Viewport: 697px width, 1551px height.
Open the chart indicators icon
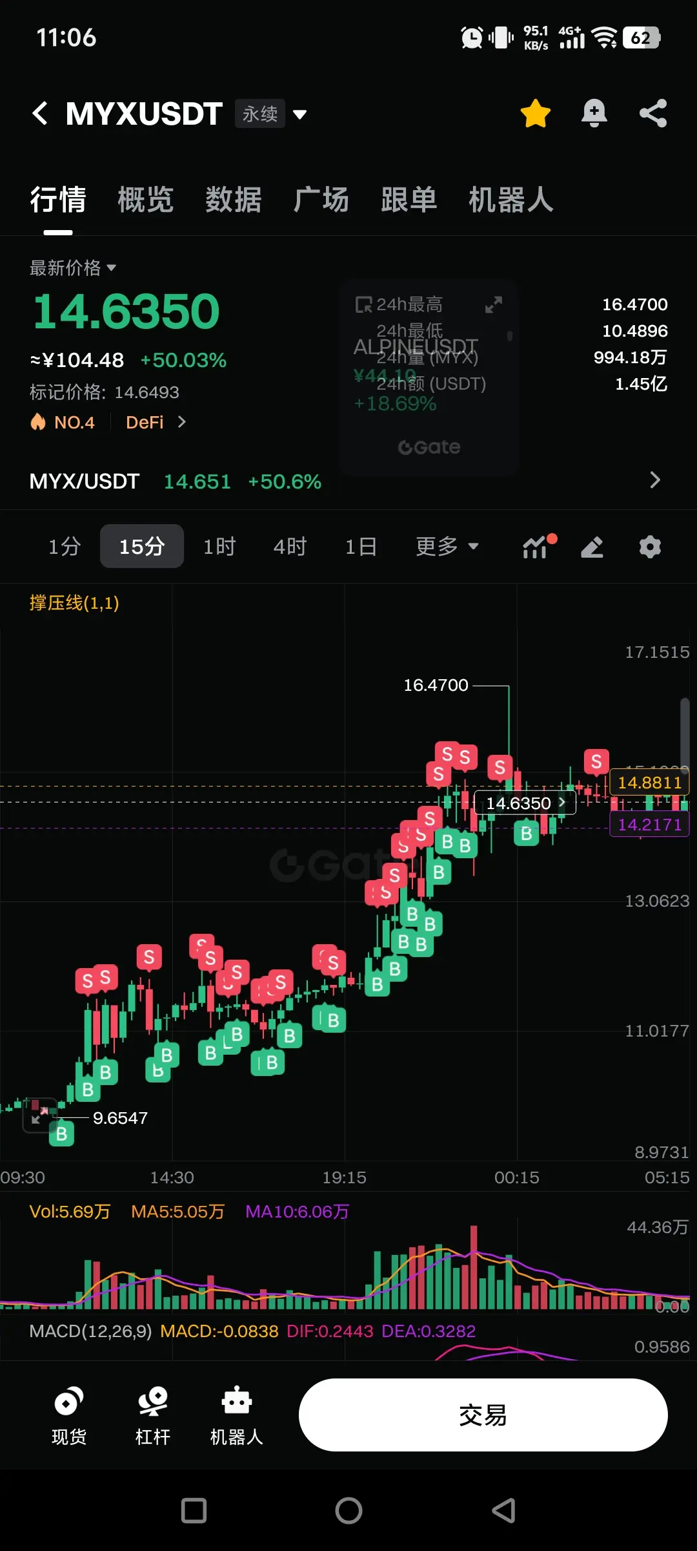538,547
